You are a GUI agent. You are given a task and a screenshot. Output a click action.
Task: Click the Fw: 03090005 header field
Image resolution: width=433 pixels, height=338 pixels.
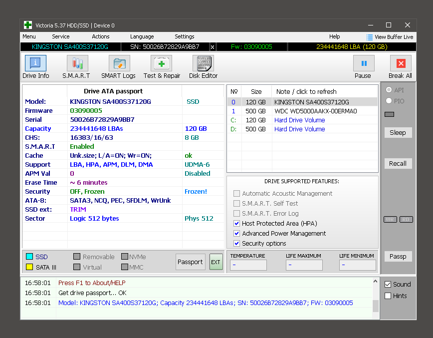tap(251, 47)
